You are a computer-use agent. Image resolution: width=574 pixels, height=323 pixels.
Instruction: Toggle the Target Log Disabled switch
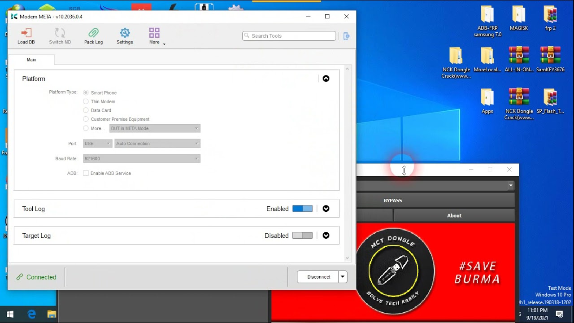(x=302, y=236)
